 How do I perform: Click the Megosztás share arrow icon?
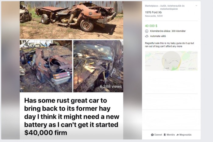pos(177,135)
